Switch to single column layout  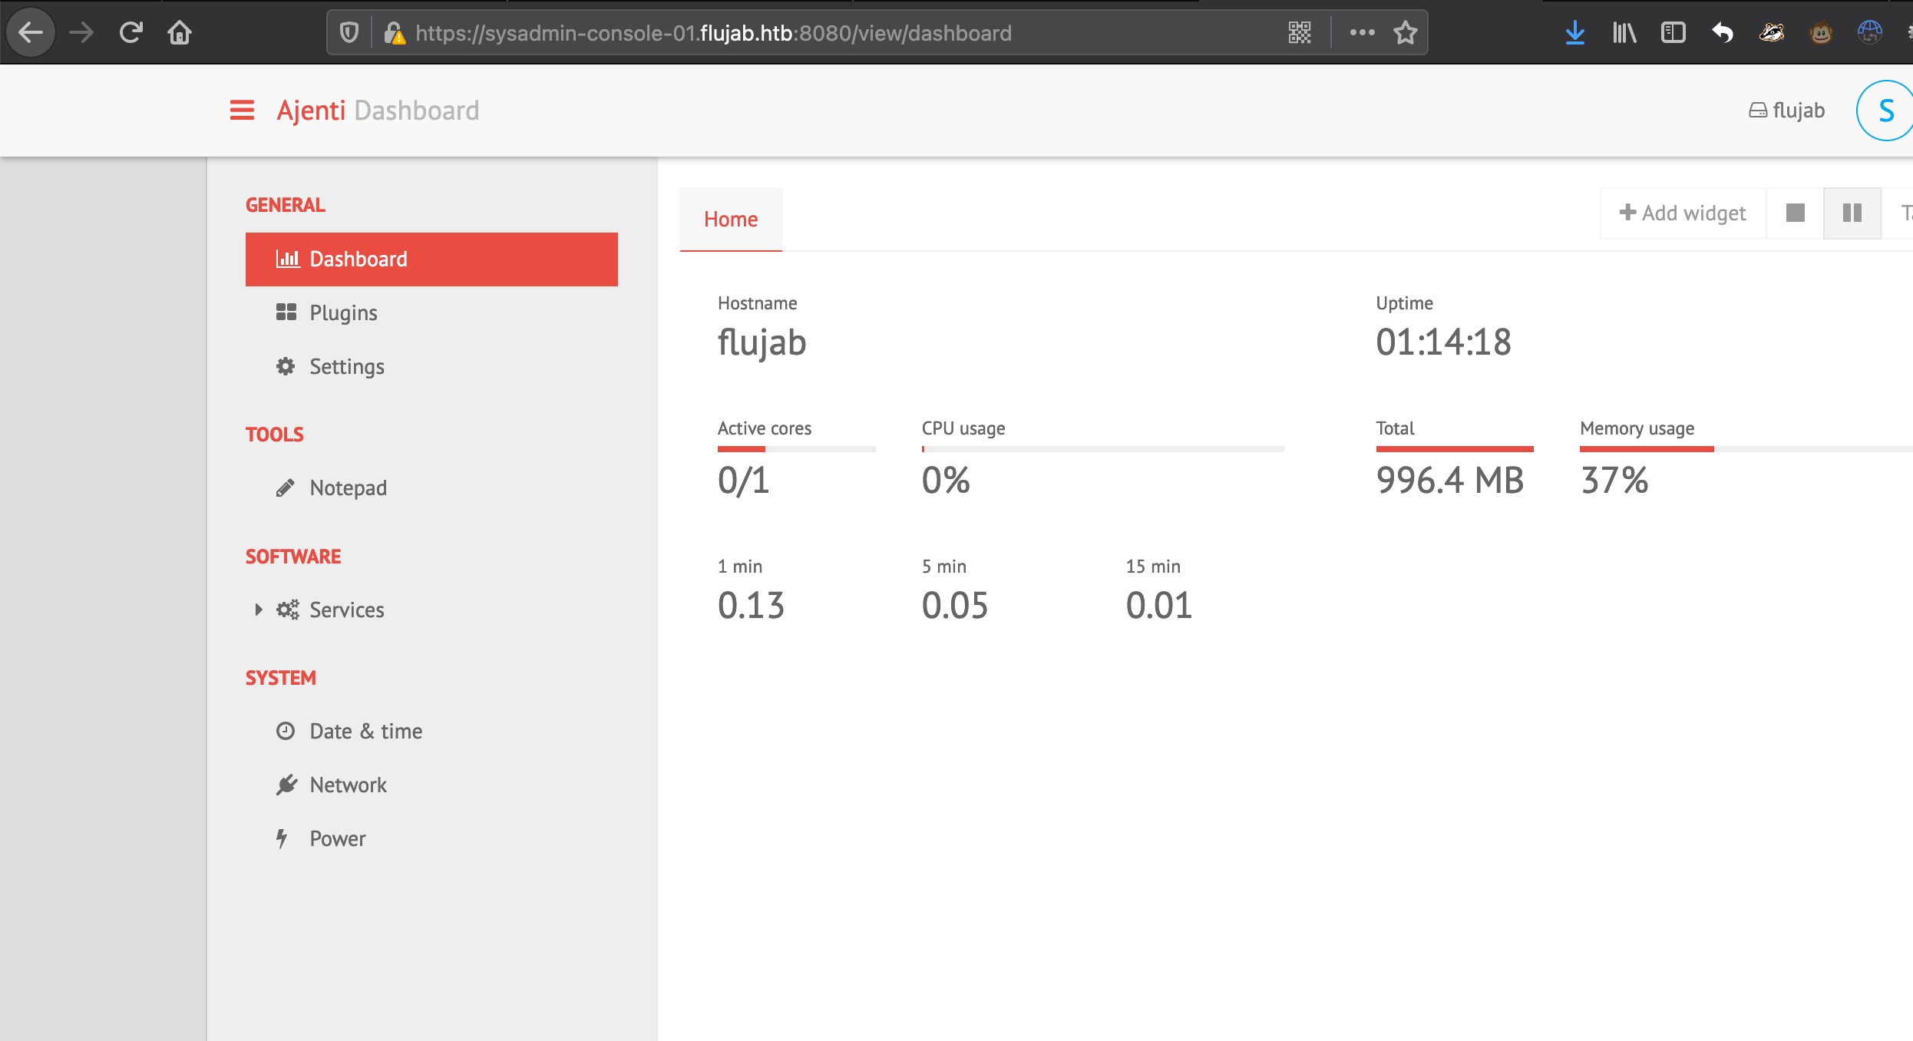tap(1795, 213)
